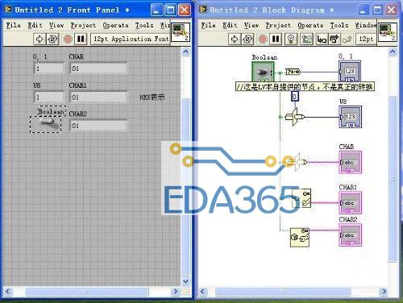The image size is (403, 303).
Task: Click Pause button in Front Panel toolbar
Action: coord(81,39)
